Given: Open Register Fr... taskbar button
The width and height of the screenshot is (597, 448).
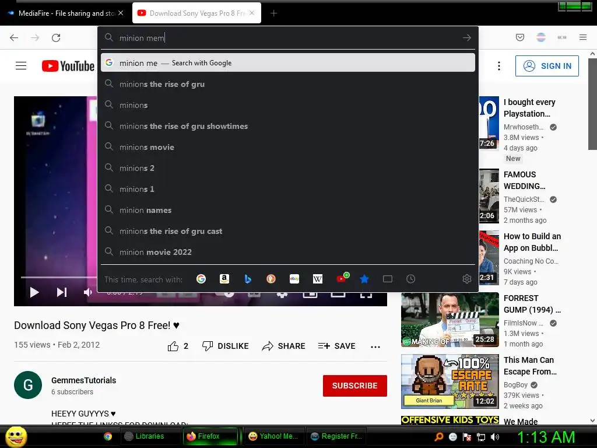Looking at the screenshot, I should point(336,436).
